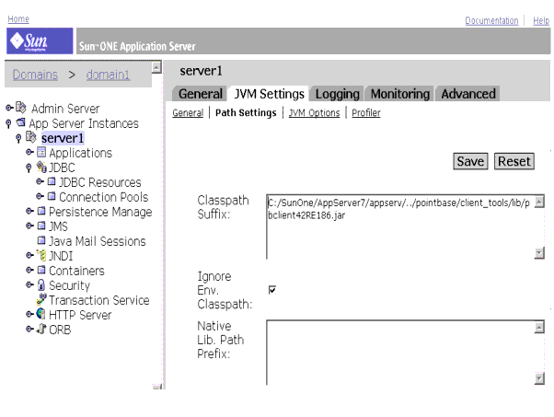The image size is (554, 417).
Task: Expand the Admin Server tree node
Action: 9,108
